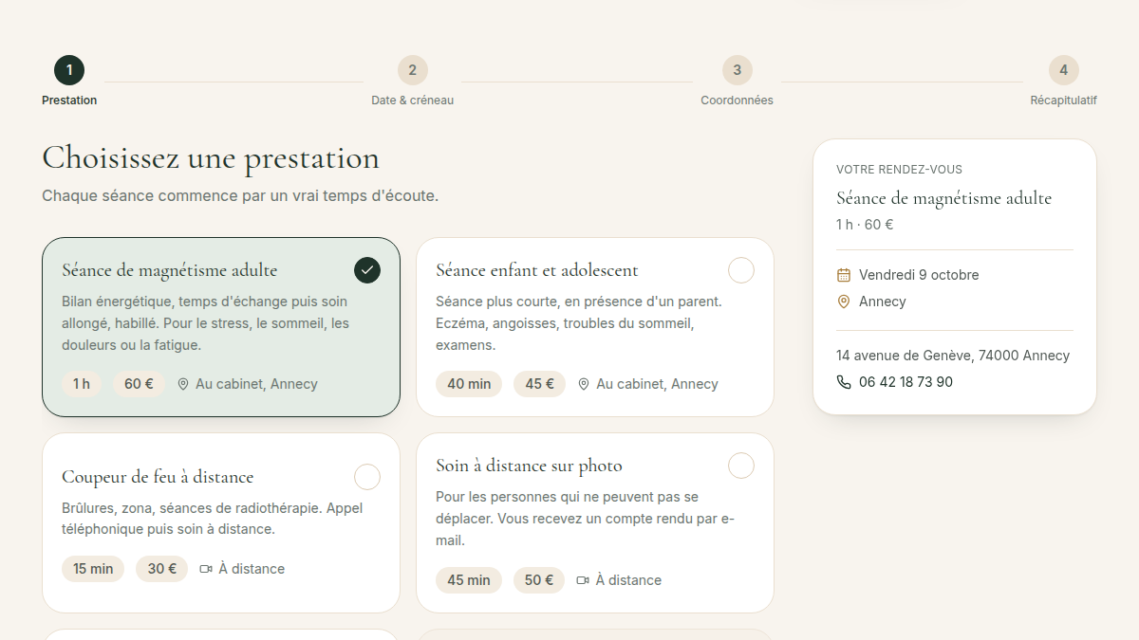Call the number 06 42 18 73 90
1139x640 pixels.
[x=906, y=382]
